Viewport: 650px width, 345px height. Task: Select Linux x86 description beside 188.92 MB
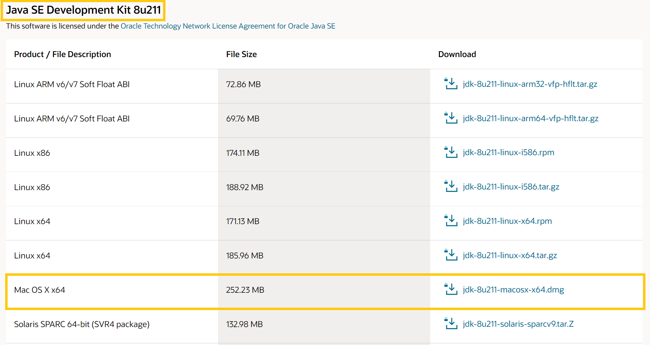tap(112, 189)
